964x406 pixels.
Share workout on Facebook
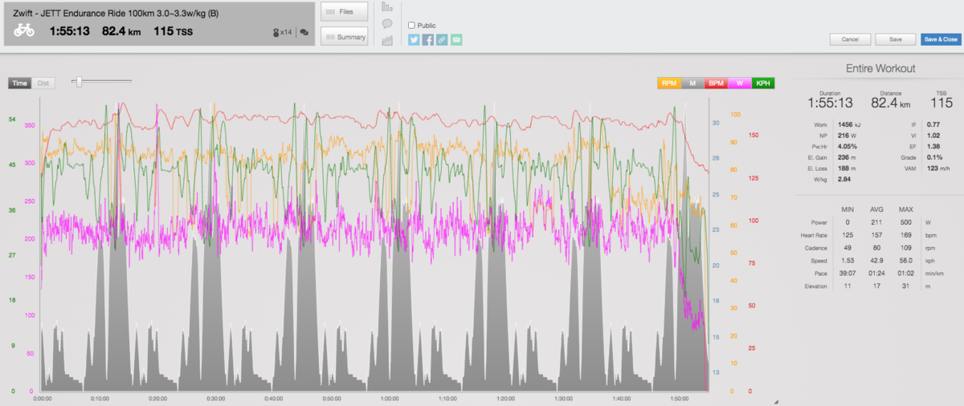point(428,39)
